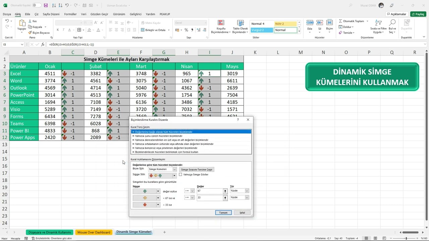
Task: Click the İptal button
Action: pyautogui.click(x=242, y=213)
